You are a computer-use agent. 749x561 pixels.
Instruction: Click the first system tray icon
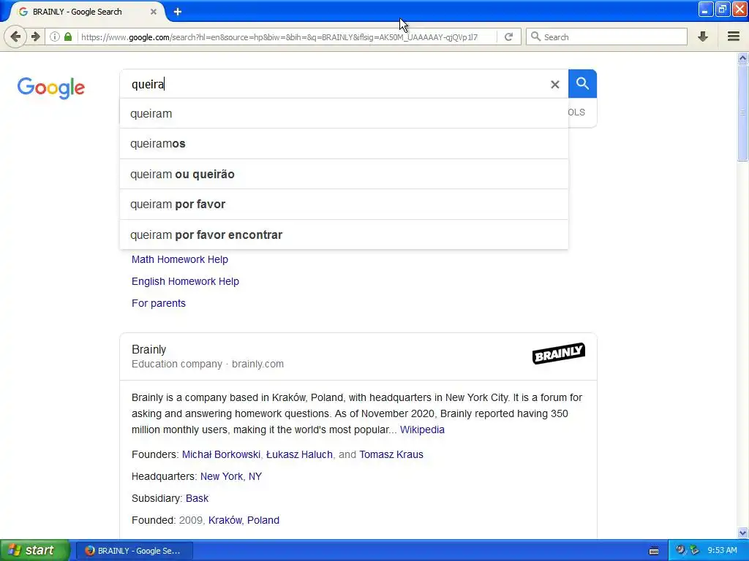(680, 550)
